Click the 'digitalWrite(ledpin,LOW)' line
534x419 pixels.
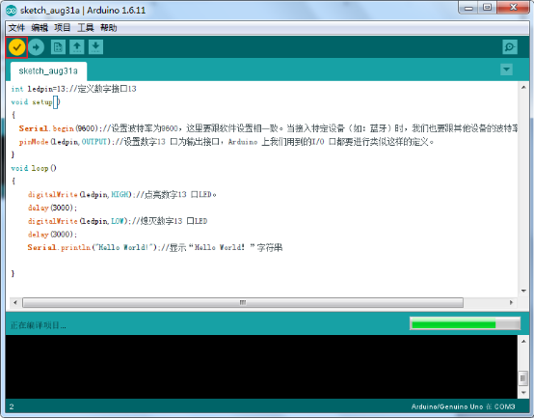pos(118,221)
